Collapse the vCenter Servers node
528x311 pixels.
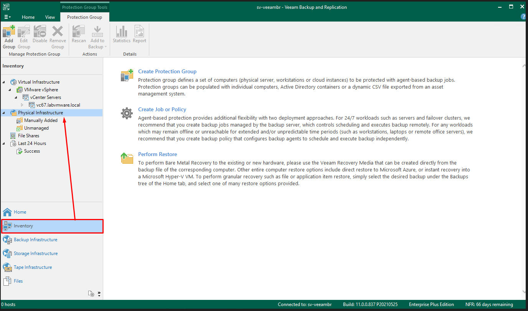16,97
